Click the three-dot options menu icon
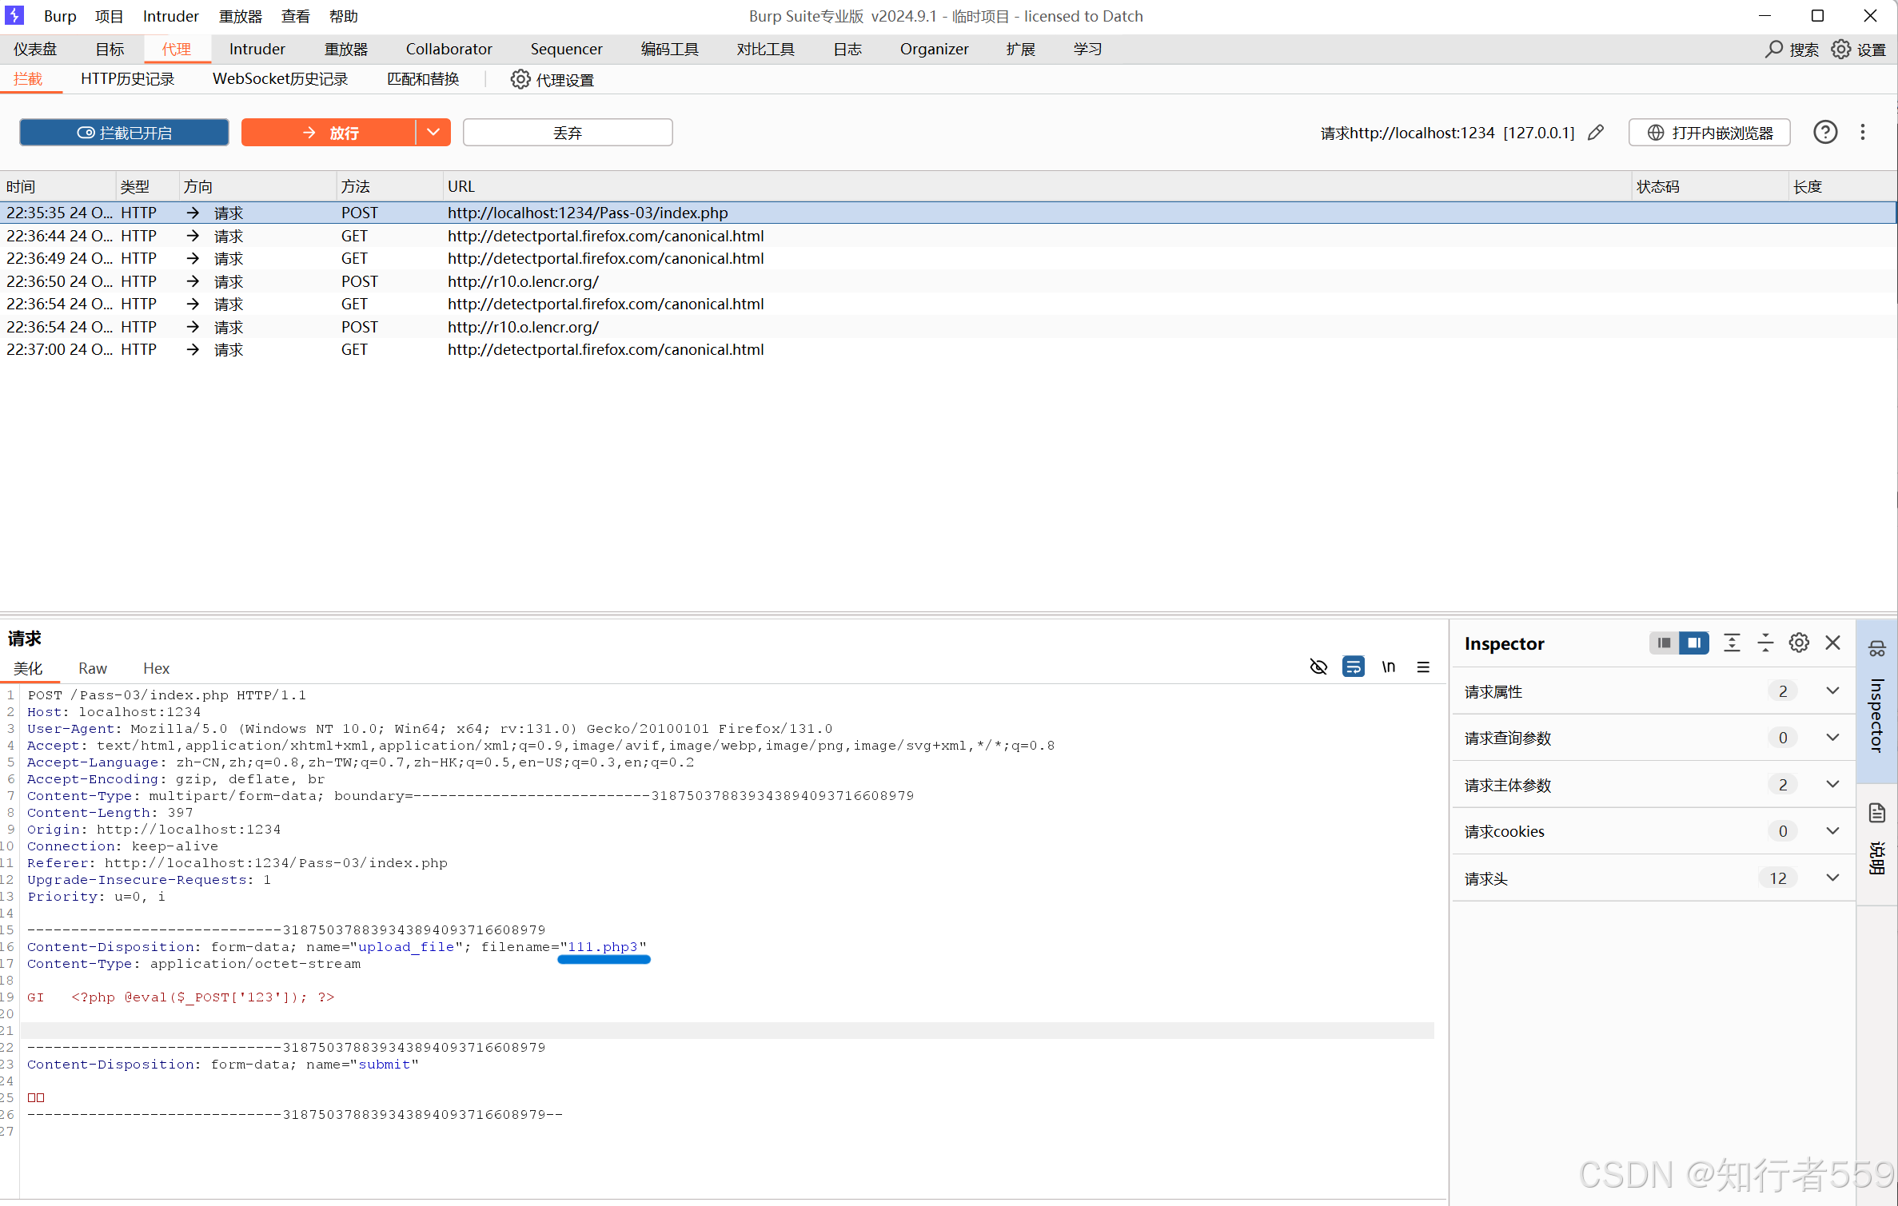Image resolution: width=1898 pixels, height=1206 pixels. (1863, 133)
